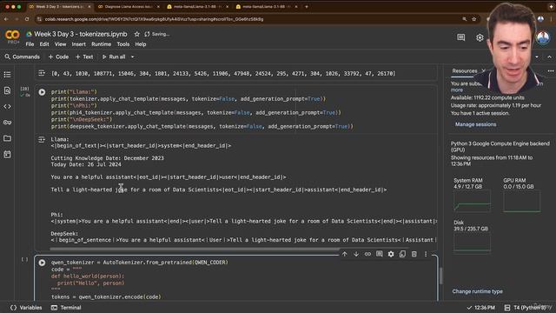Open the Resources panel three-dot menu

click(550, 71)
